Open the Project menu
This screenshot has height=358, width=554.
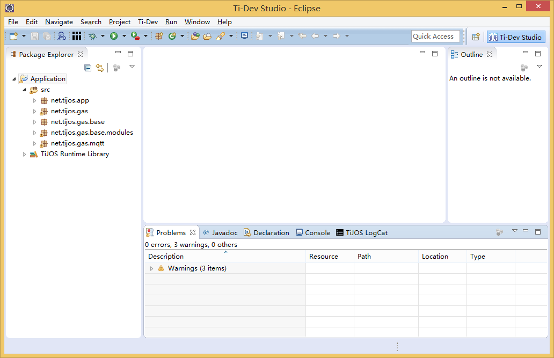[x=119, y=22]
